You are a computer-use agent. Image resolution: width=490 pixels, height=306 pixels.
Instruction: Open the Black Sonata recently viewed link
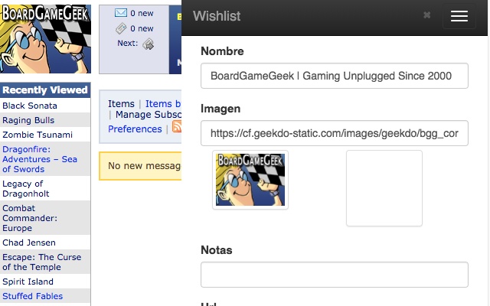(30, 106)
